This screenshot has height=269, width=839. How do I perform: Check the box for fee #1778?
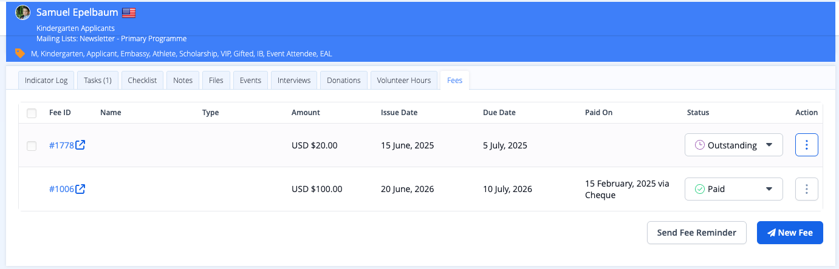32,145
